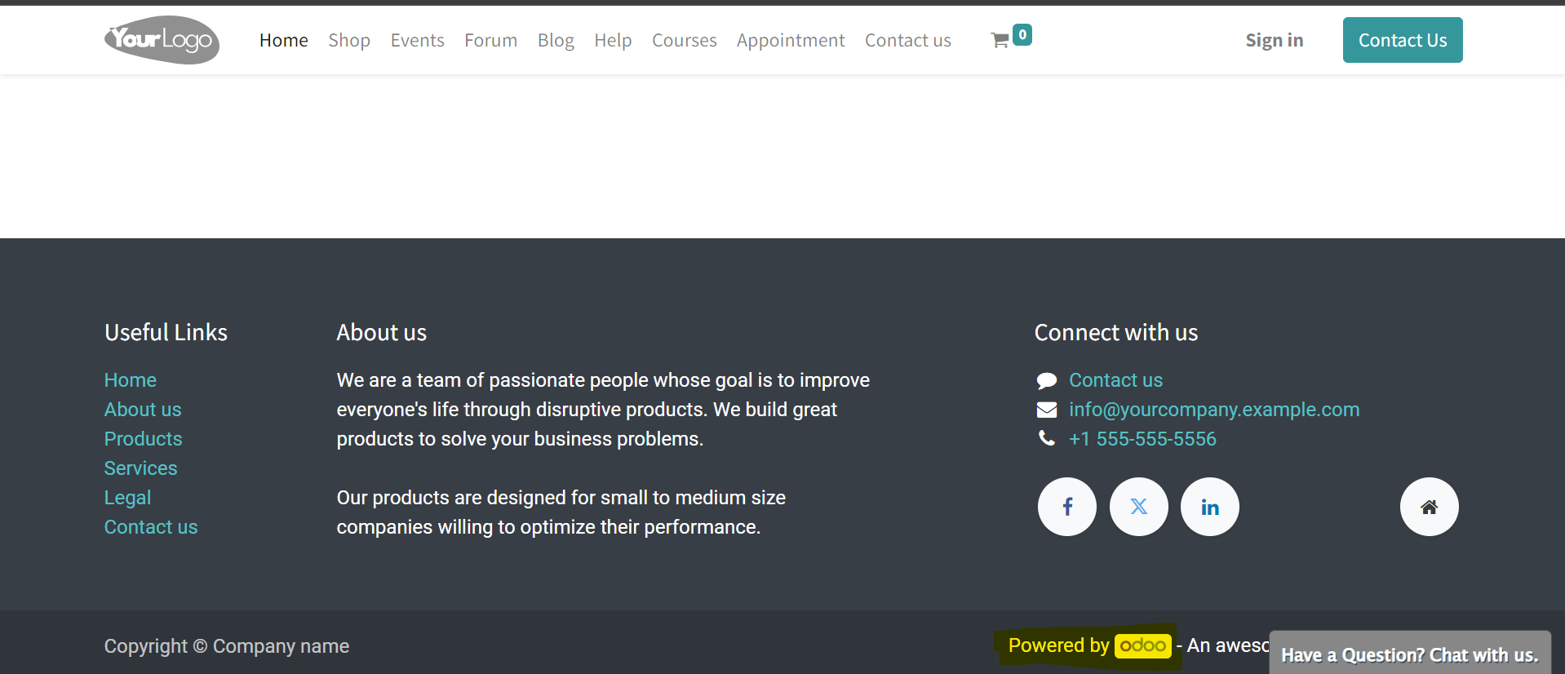Click the cart item count badge

tap(1022, 34)
